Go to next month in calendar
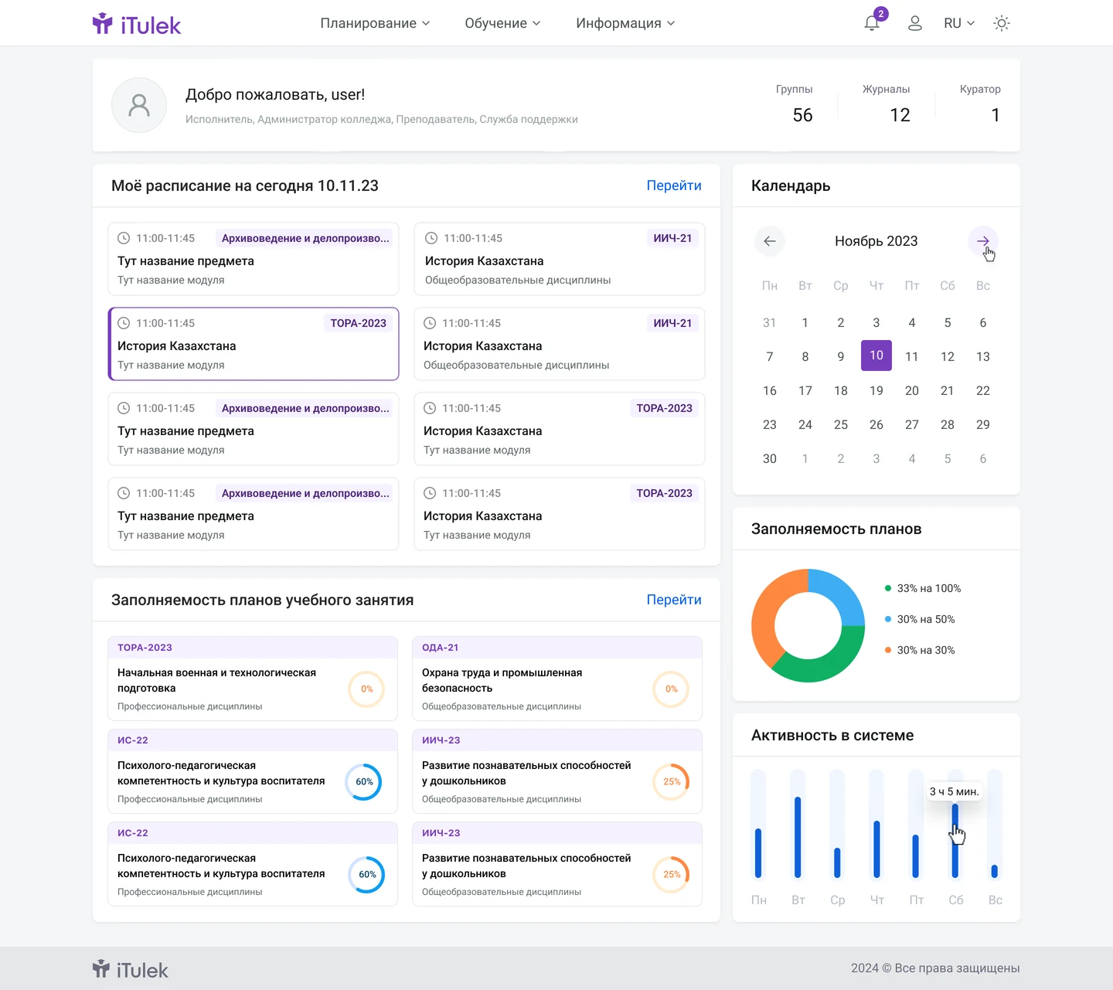The image size is (1113, 990). (983, 241)
